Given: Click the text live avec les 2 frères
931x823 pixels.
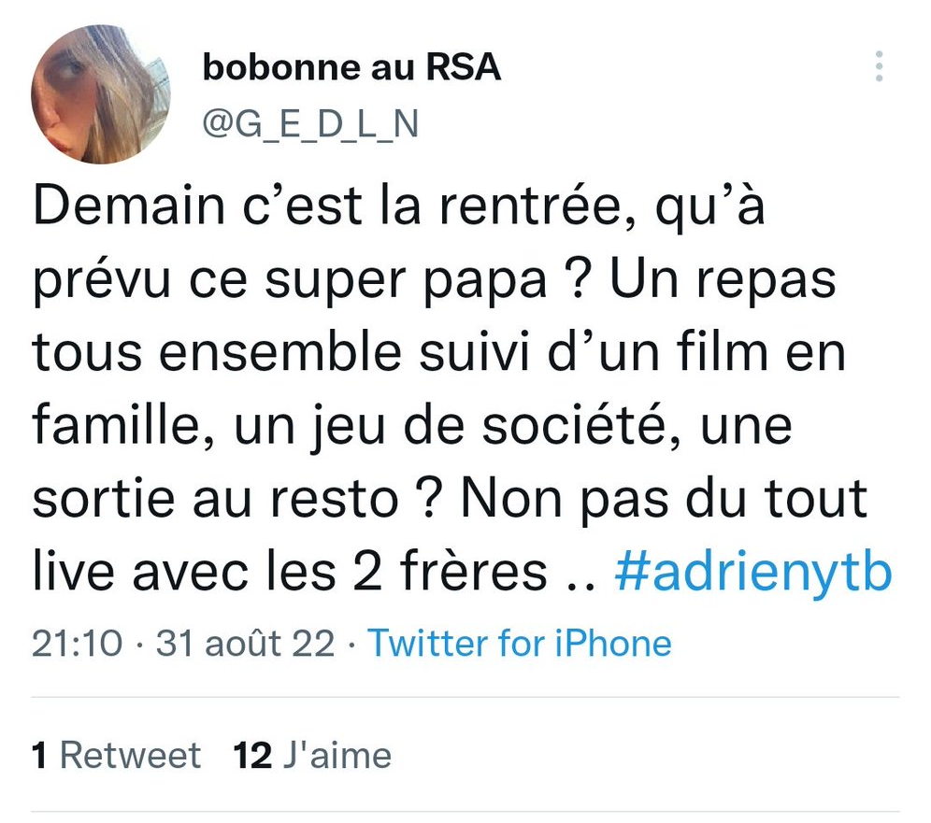Looking at the screenshot, I should pos(290,574).
